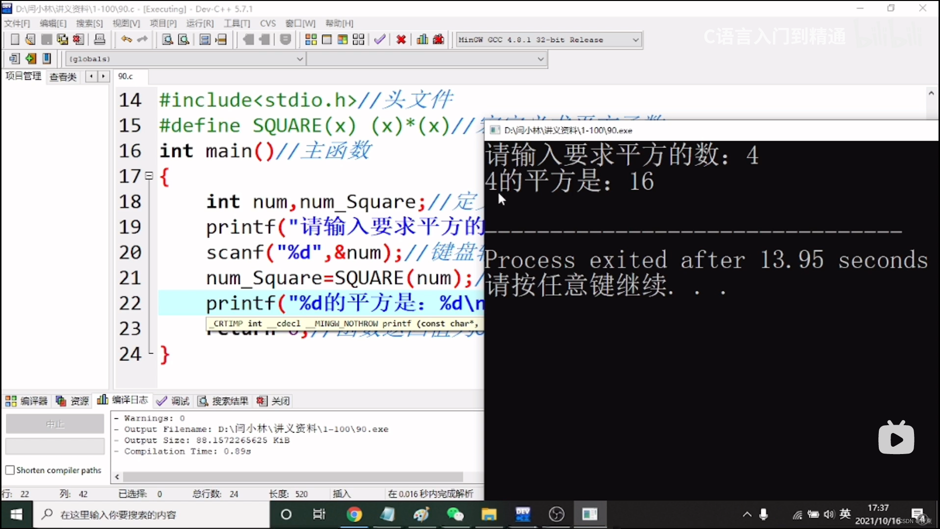This screenshot has height=529, width=940.
Task: Open the 运行[R] run menu
Action: coord(199,23)
